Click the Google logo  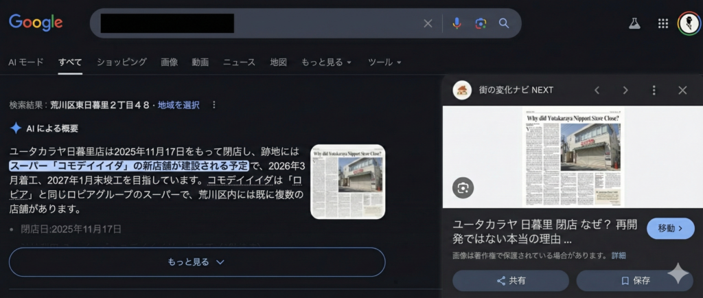click(x=36, y=23)
